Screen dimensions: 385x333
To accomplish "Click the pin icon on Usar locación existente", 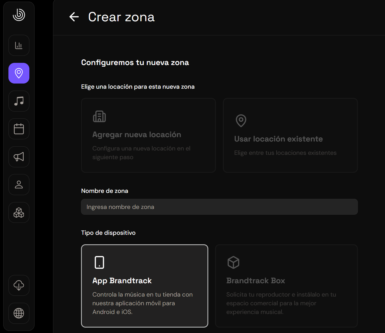I will 241,121.
